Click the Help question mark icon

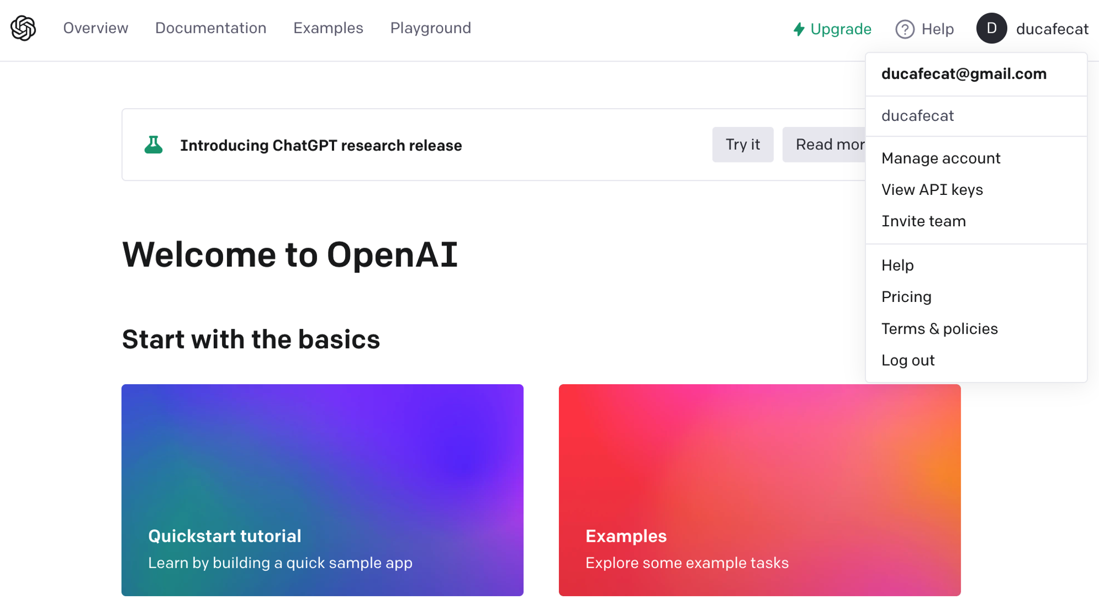[904, 29]
